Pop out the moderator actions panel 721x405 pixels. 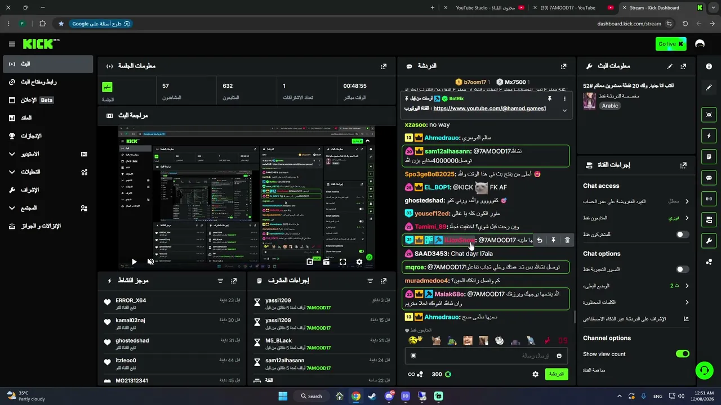(384, 281)
